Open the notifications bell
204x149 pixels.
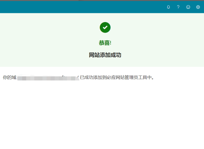(x=168, y=7)
